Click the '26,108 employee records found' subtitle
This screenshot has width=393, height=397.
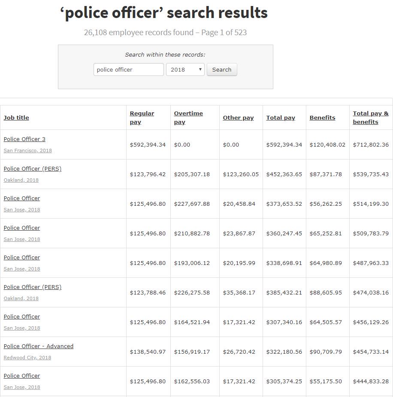pos(139,33)
